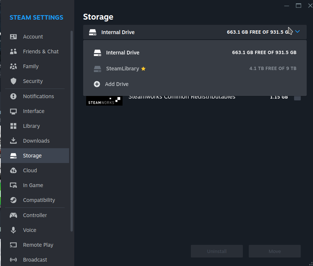Maximize the Steam Settings window
The height and width of the screenshot is (266, 313).
(299, 6)
